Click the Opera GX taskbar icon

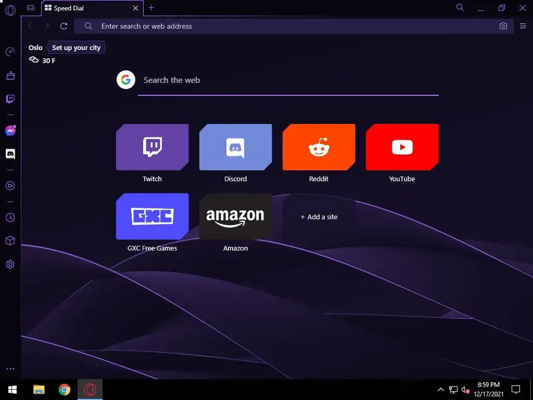pos(90,390)
